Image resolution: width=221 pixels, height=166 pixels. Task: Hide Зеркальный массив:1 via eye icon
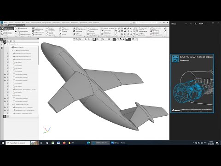pyautogui.click(x=8, y=104)
